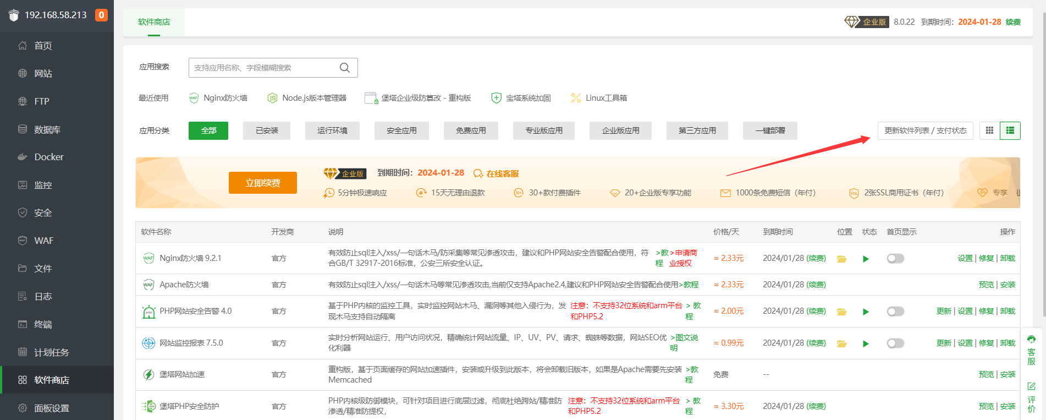Filter by 企业版应用 category
The image size is (1046, 420).
tap(620, 130)
